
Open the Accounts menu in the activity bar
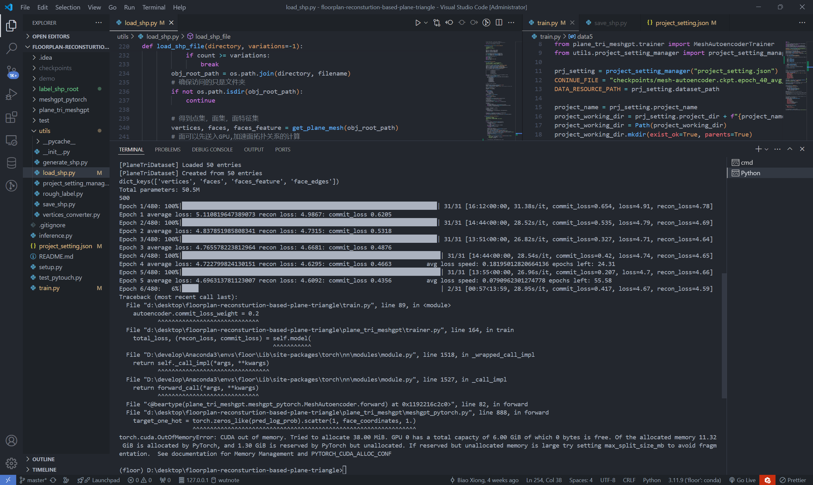(11, 441)
